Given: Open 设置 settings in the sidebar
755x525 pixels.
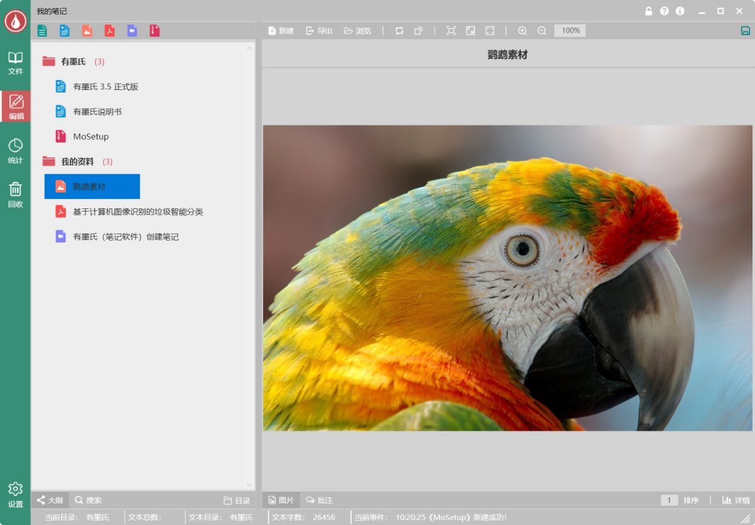Looking at the screenshot, I should click(x=15, y=495).
